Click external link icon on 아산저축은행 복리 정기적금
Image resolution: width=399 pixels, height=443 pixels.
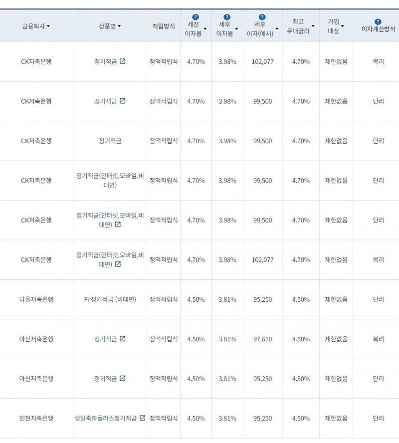click(x=122, y=339)
